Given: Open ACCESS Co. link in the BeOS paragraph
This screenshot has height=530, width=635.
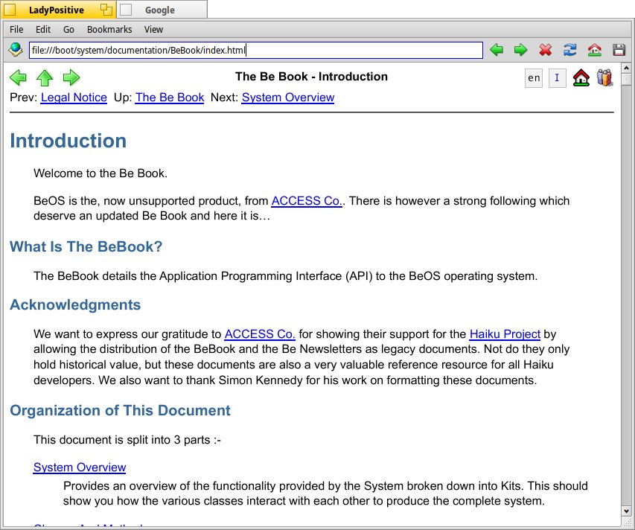Looking at the screenshot, I should tap(307, 201).
